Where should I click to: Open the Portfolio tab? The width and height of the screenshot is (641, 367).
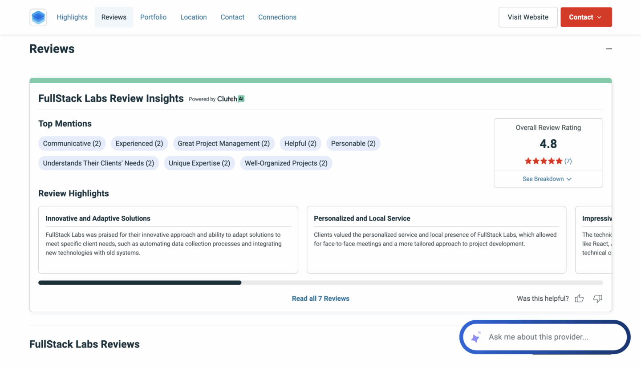tap(153, 17)
